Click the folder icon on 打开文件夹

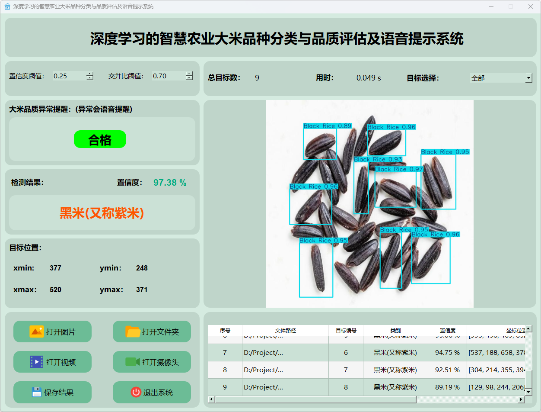pyautogui.click(x=133, y=332)
